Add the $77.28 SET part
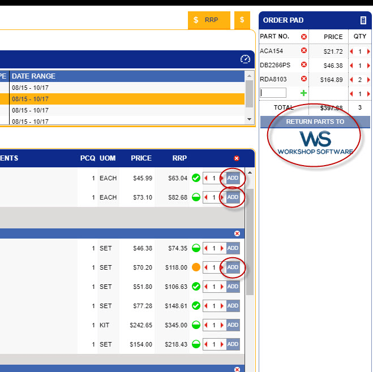This screenshot has width=373, height=372. point(233,306)
